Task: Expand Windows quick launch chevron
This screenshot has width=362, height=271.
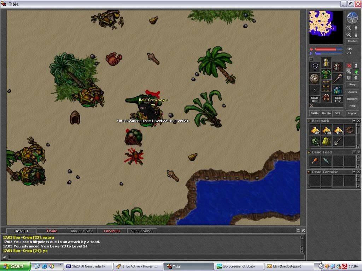Action: point(59,265)
